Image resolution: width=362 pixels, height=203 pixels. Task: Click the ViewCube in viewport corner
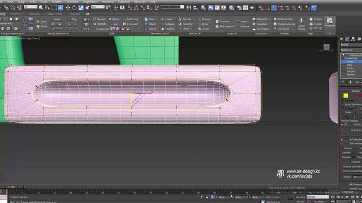326,47
